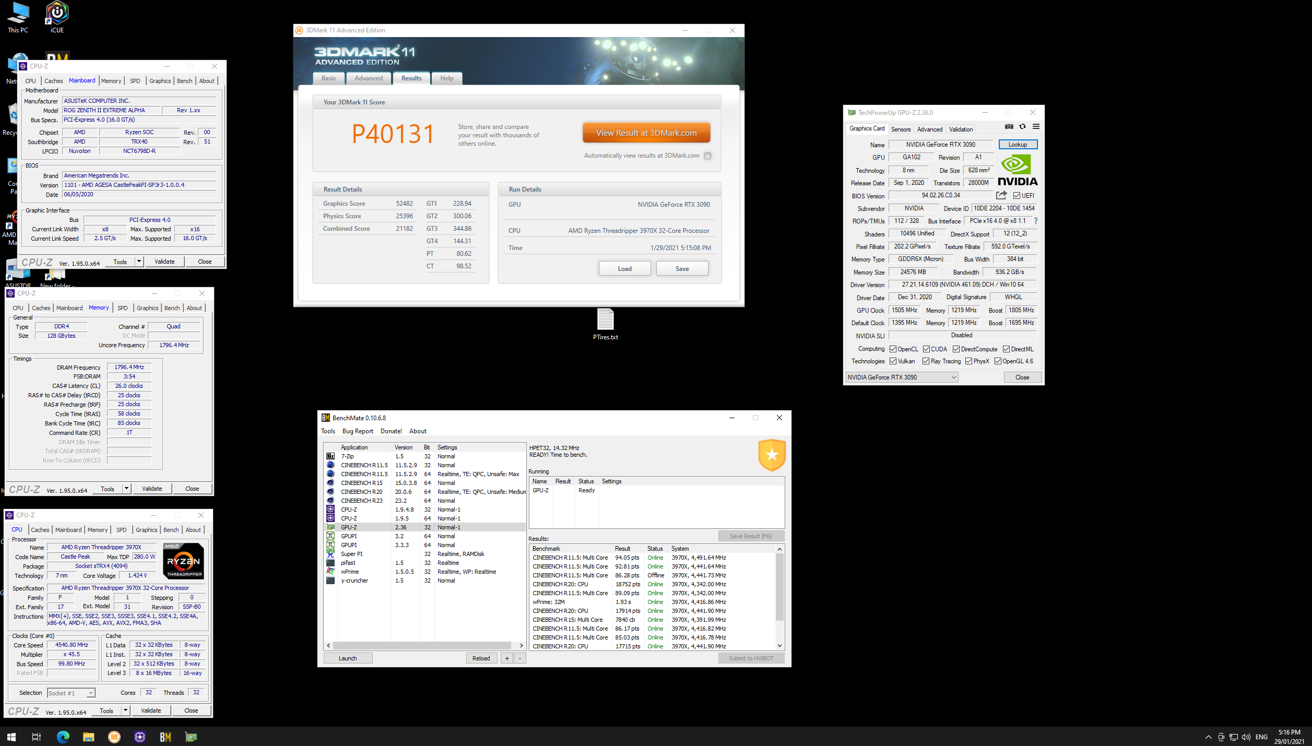The width and height of the screenshot is (1312, 746).
Task: Click the vertical scrollbar thumb in BenchMate results
Action: [779, 586]
